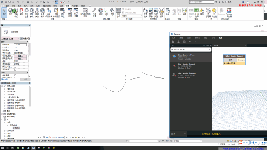
Task: Open the 阶段 Phases tool
Action: pyautogui.click(x=168, y=12)
